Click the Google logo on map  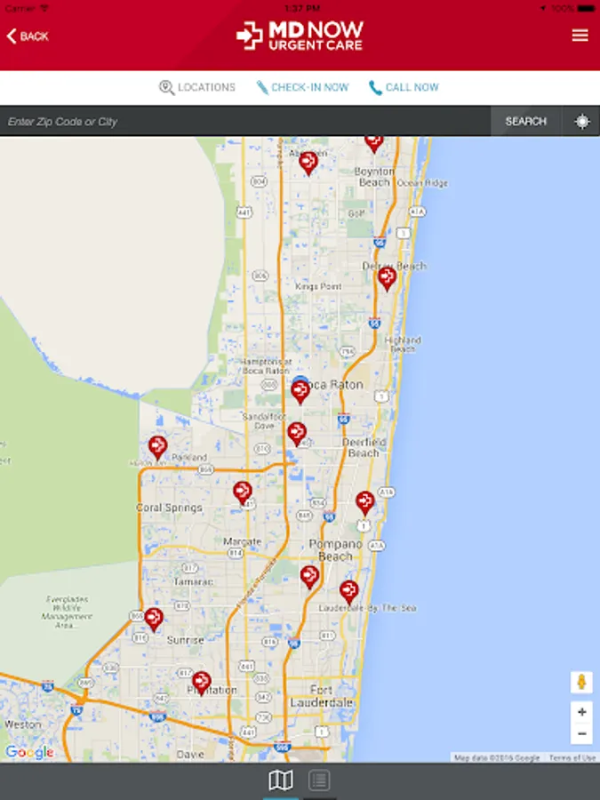[29, 751]
